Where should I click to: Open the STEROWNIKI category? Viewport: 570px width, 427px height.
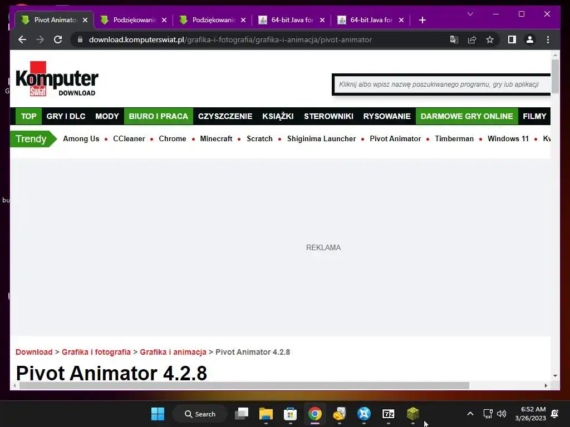tap(328, 116)
